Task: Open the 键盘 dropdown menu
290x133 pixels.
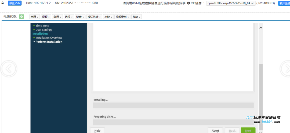Action: (80, 17)
